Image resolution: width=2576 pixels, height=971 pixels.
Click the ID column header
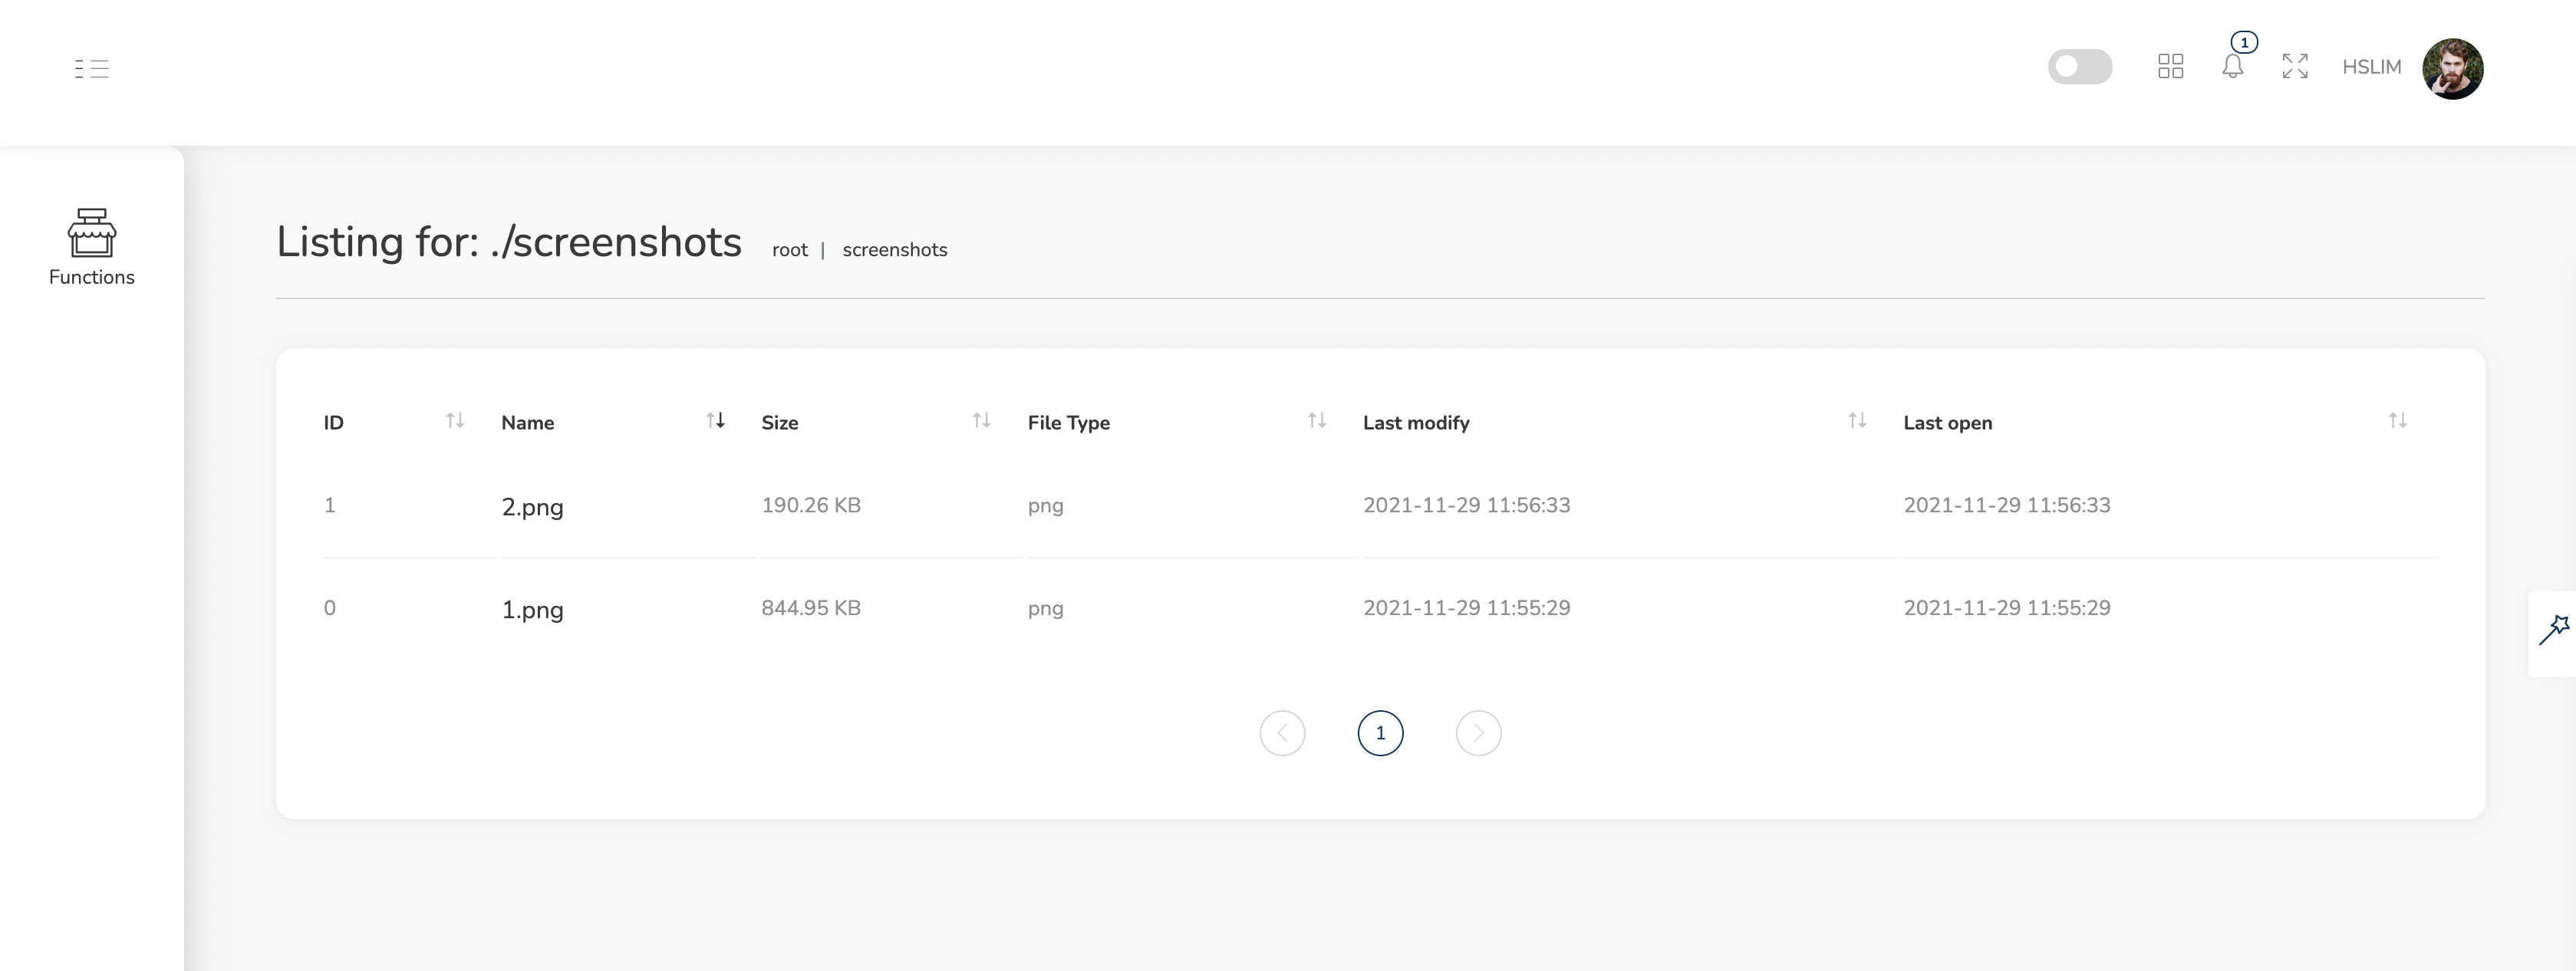click(334, 423)
